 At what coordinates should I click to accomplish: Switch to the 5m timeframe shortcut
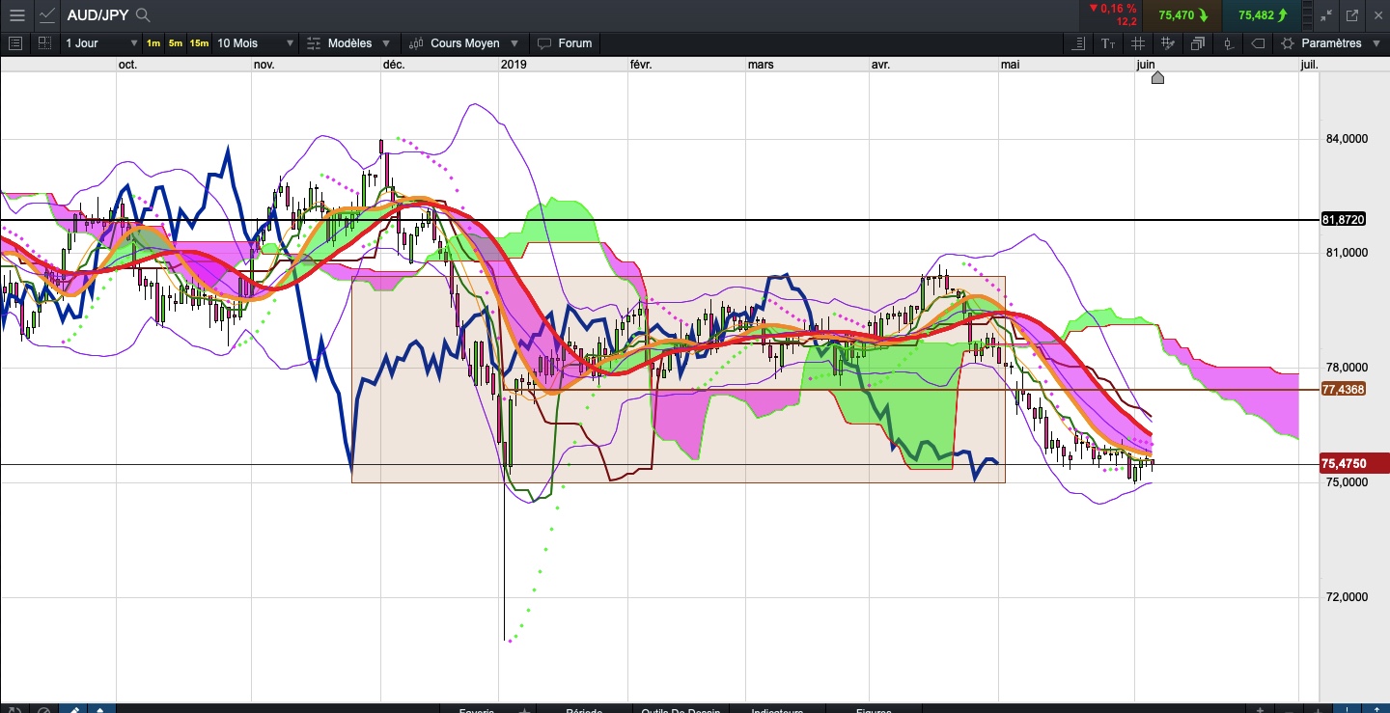(x=175, y=43)
